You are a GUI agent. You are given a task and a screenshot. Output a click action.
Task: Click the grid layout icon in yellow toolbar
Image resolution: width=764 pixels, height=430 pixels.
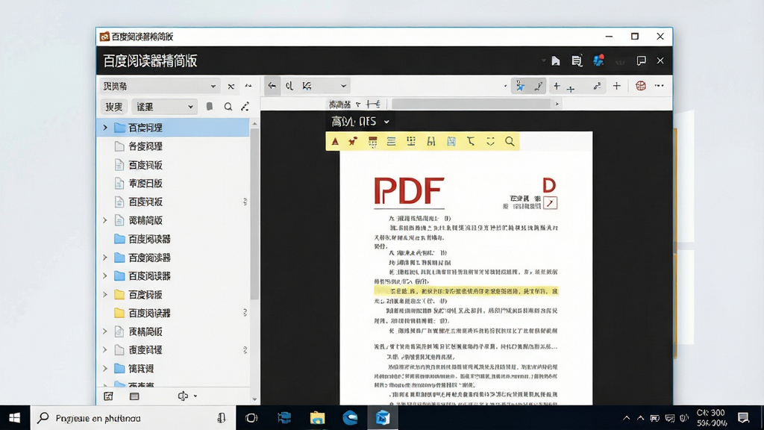click(411, 141)
